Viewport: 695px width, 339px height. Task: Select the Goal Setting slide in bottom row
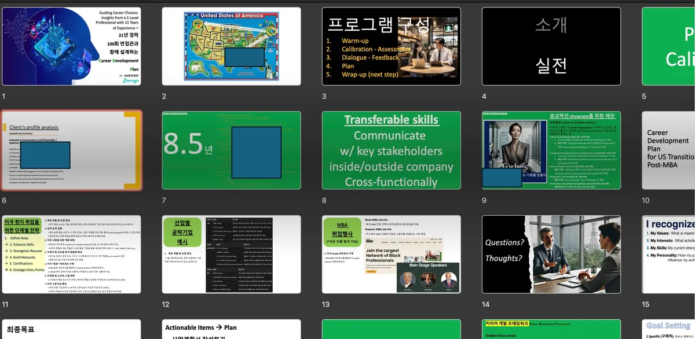(x=668, y=329)
